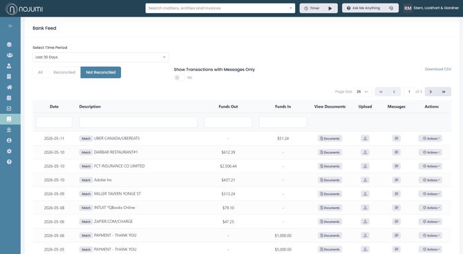
Task: Expand the search bar dropdown arrow
Action: click(x=290, y=8)
